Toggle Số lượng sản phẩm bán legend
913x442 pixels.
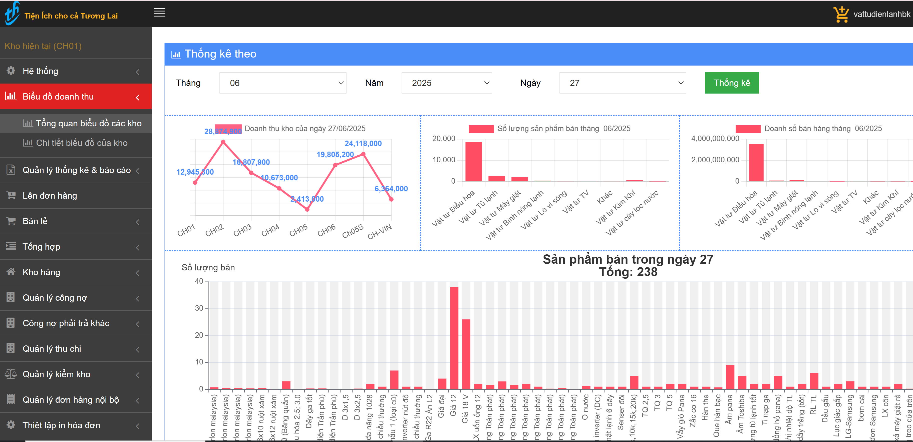tap(481, 129)
